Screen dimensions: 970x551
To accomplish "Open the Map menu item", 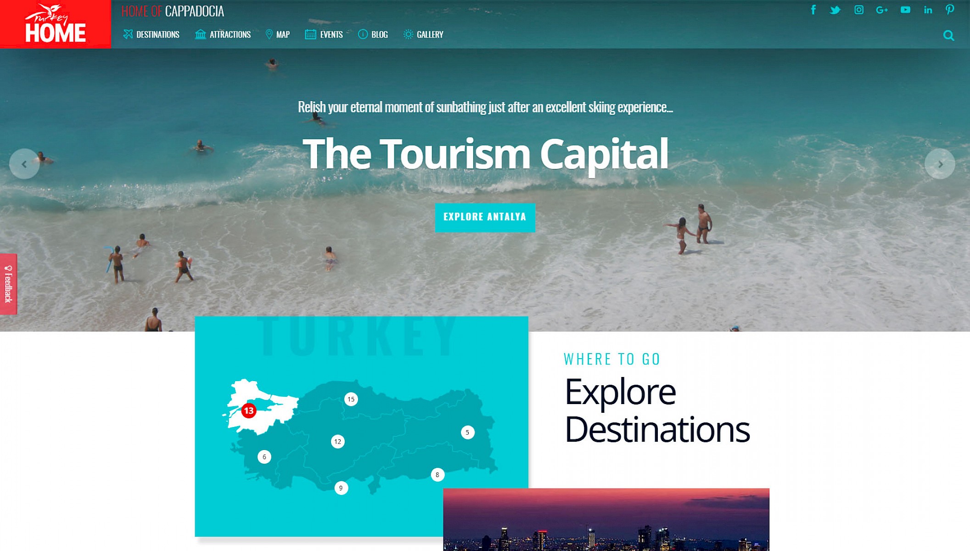I will 277,34.
